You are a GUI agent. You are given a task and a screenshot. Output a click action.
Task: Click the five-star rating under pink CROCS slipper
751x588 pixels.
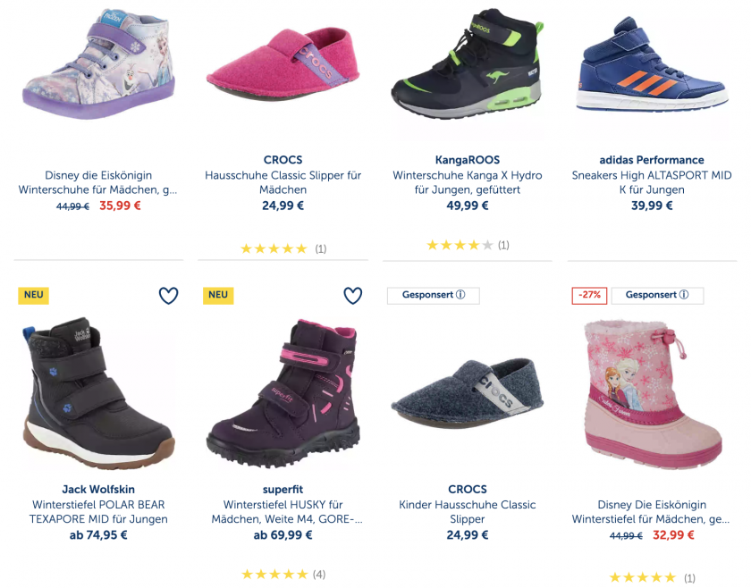point(274,249)
